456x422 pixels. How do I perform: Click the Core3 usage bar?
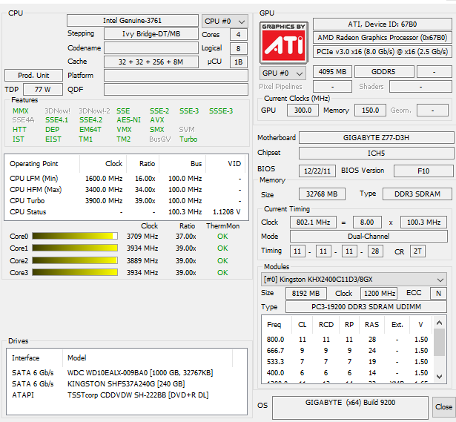[x=75, y=272]
